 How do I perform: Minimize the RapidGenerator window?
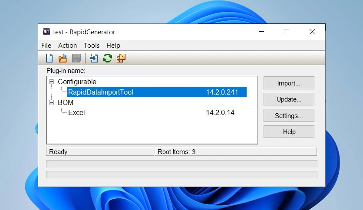[x=261, y=32]
